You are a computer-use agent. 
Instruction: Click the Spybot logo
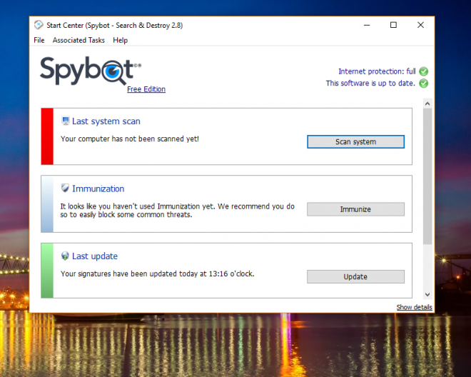pos(91,71)
